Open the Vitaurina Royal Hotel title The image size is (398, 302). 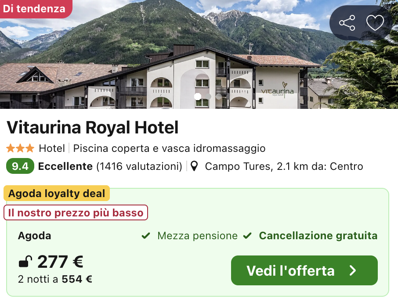tap(93, 128)
